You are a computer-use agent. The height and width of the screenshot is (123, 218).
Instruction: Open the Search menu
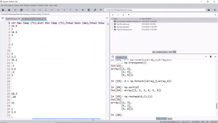point(11,5)
